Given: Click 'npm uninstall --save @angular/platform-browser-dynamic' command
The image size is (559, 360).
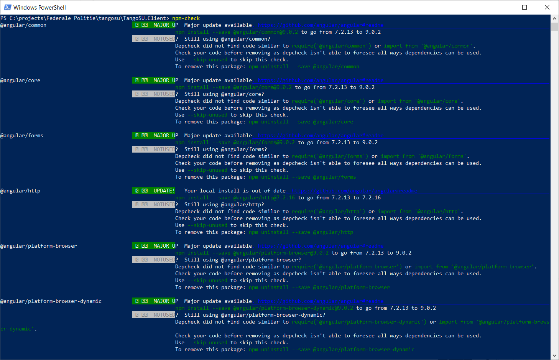Looking at the screenshot, I should click(332, 349).
